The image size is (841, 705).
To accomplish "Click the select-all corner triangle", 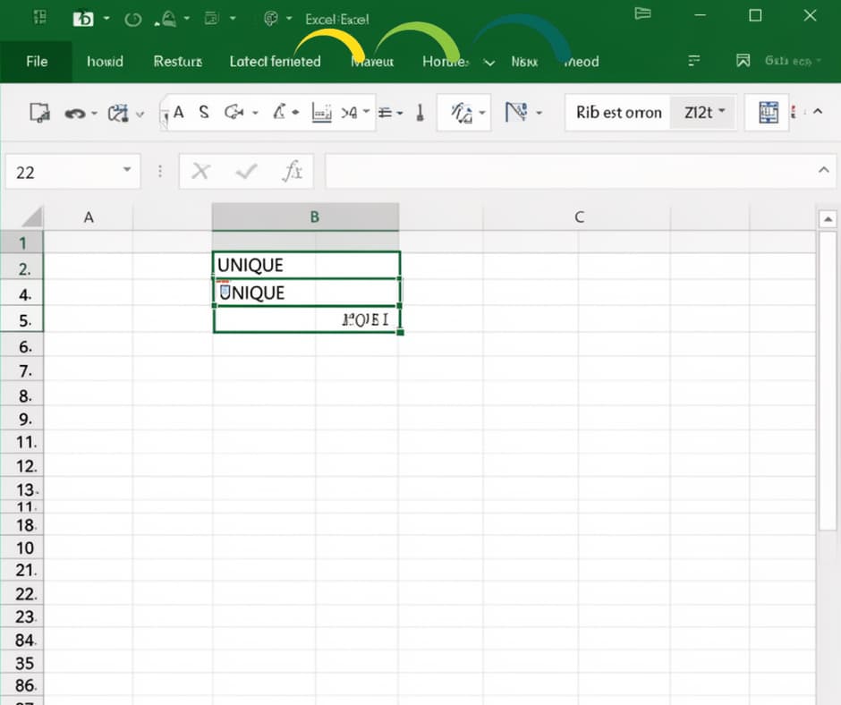I will (x=31, y=217).
